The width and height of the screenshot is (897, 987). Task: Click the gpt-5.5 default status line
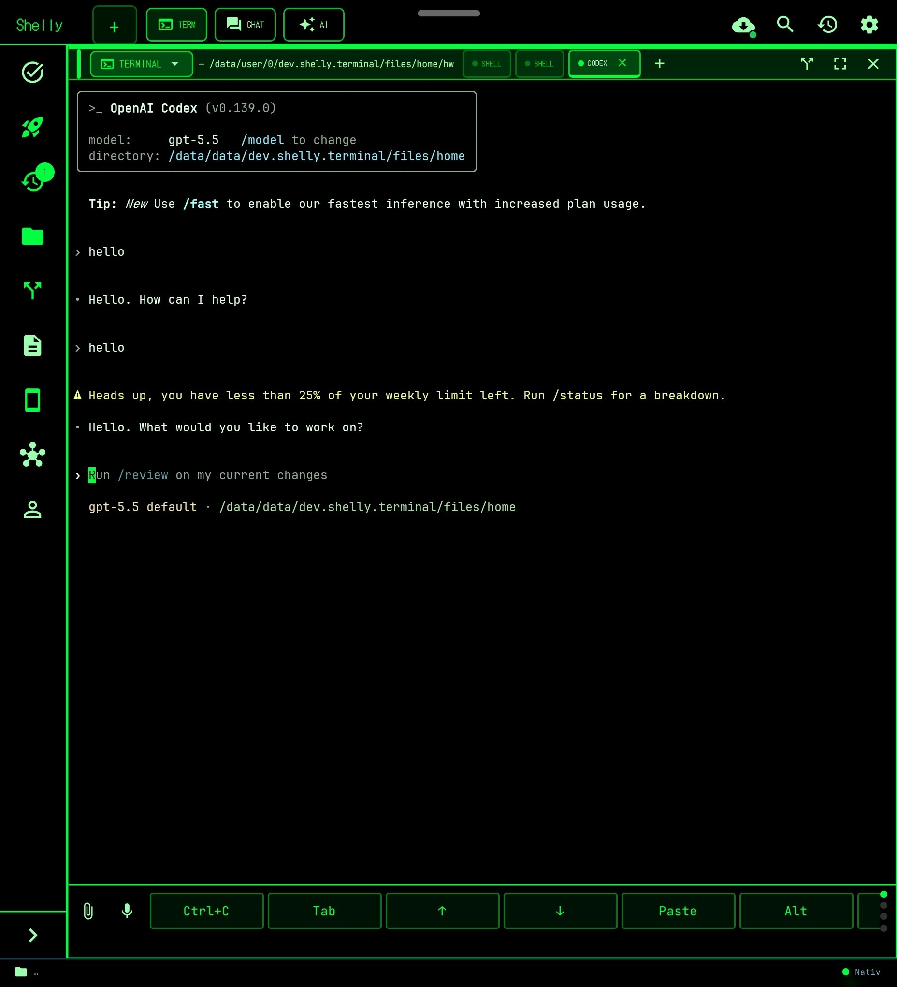[x=302, y=507]
